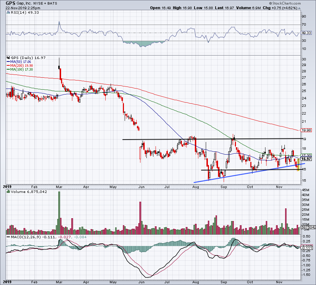The image size is (316, 285).
Task: Click the 'Volume 6,875,042' legend text
Action: 29,192
